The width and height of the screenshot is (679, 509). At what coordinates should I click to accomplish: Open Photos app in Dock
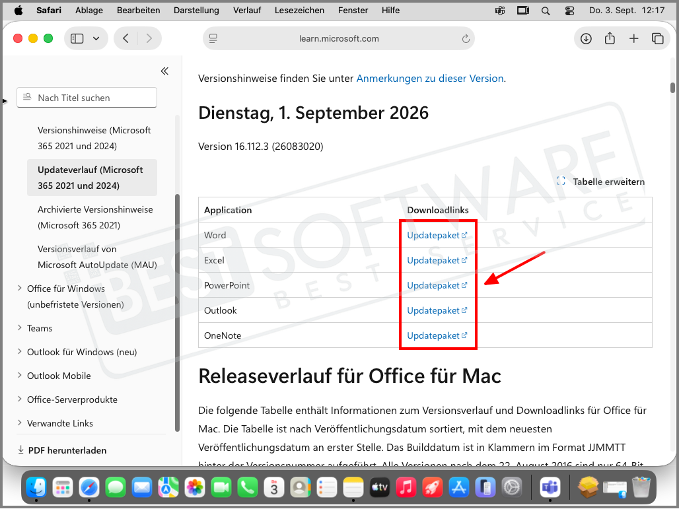(x=195, y=488)
